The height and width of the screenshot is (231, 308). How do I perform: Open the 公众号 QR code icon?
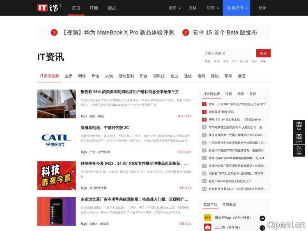tap(299, 138)
